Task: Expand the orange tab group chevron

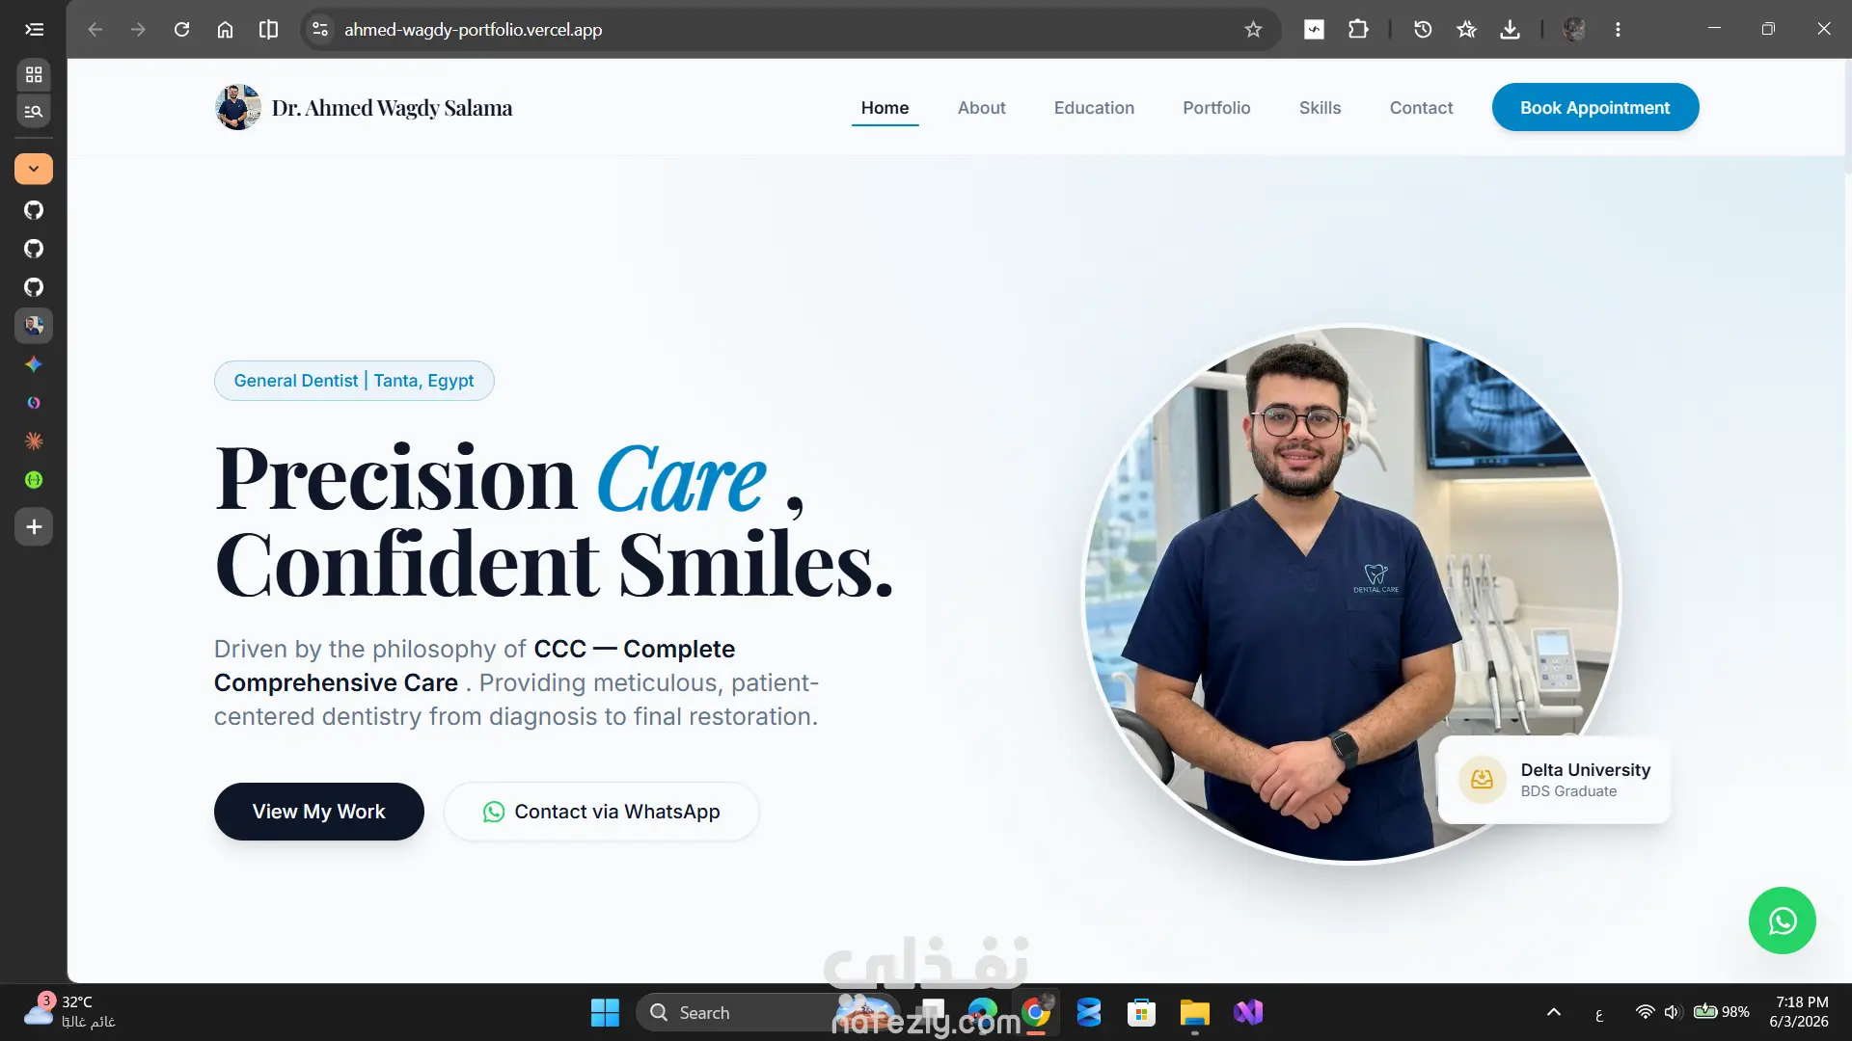Action: (x=34, y=169)
